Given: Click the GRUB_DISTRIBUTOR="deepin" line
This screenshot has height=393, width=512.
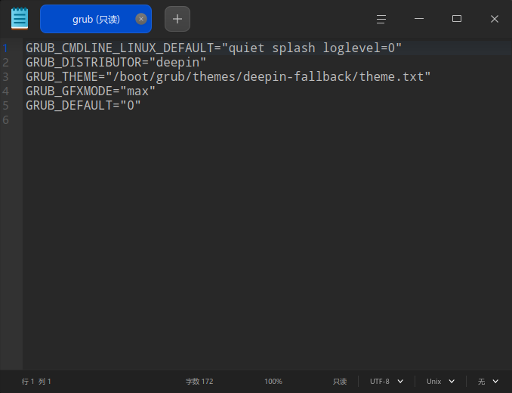Looking at the screenshot, I should click(x=116, y=63).
